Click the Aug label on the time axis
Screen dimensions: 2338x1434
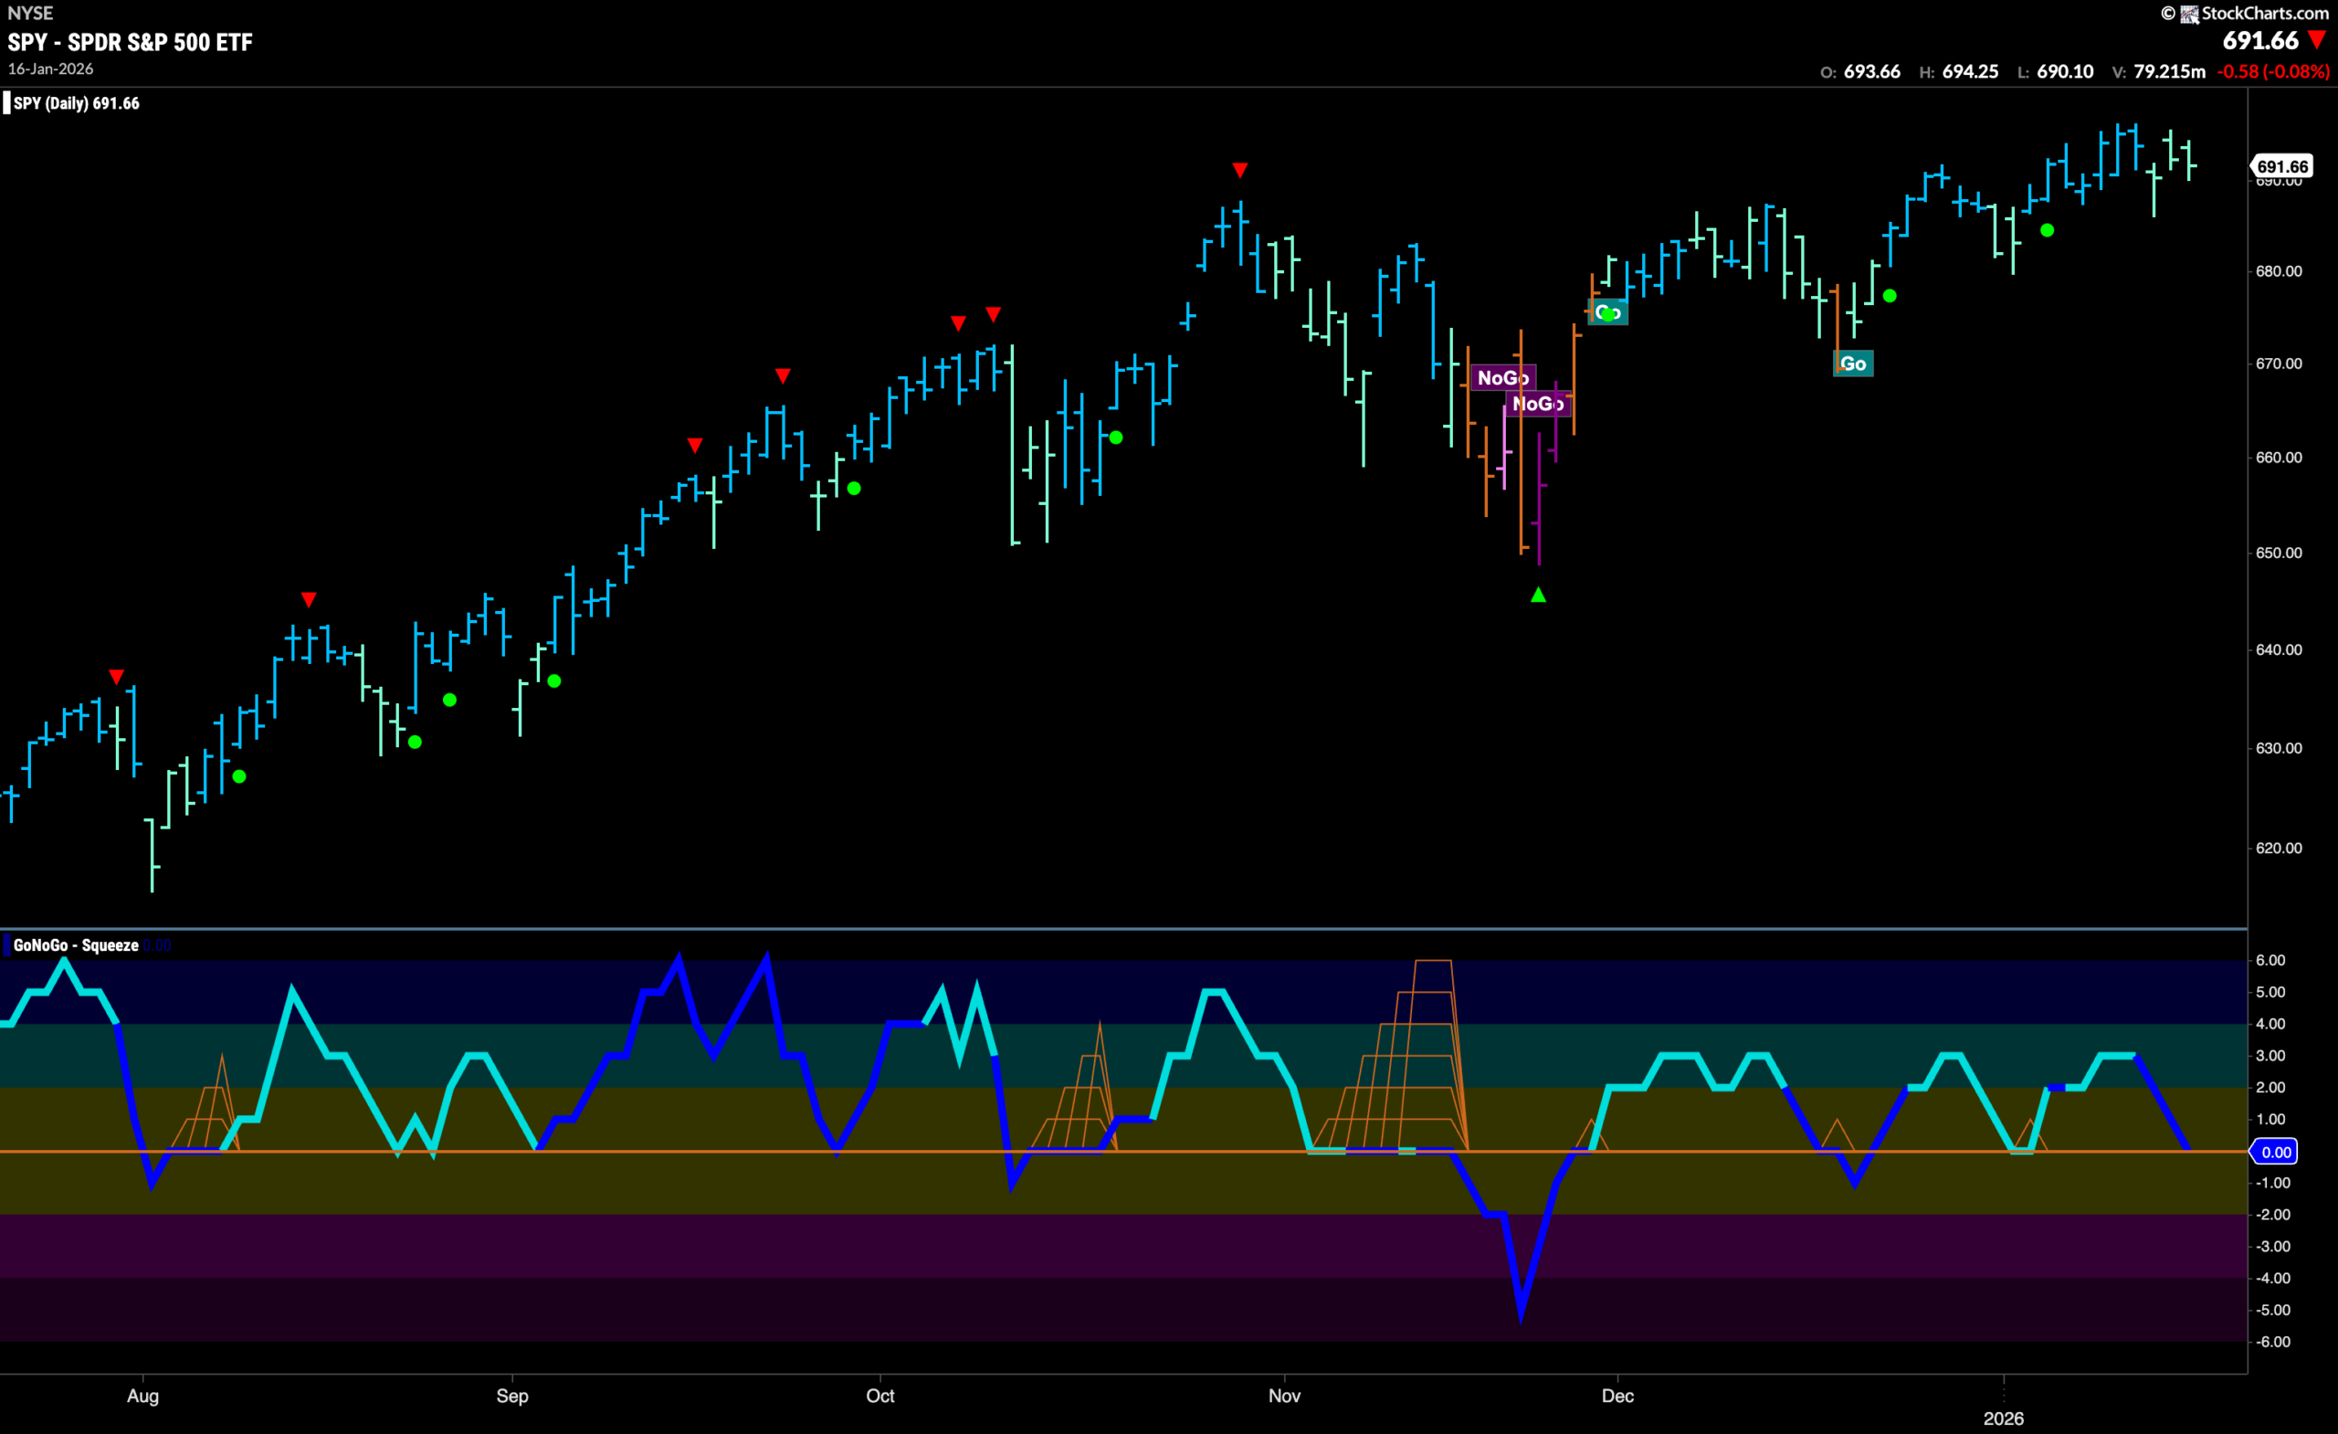(143, 1396)
